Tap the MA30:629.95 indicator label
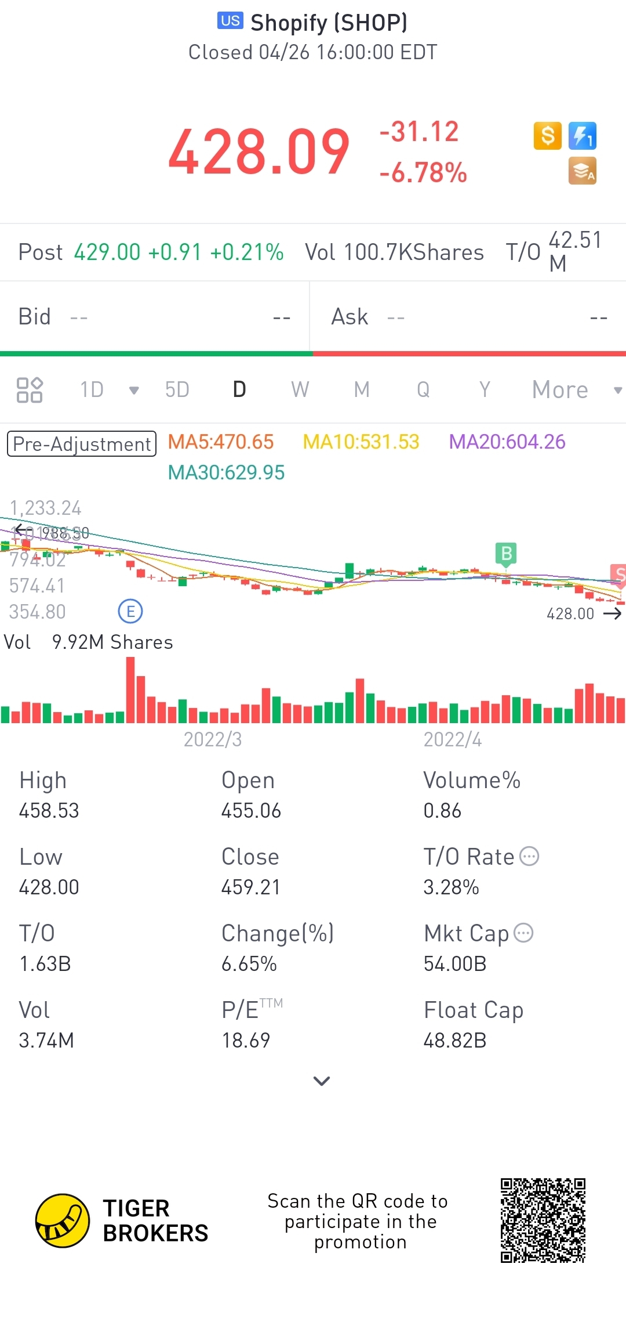The height and width of the screenshot is (1336, 626). pyautogui.click(x=226, y=472)
